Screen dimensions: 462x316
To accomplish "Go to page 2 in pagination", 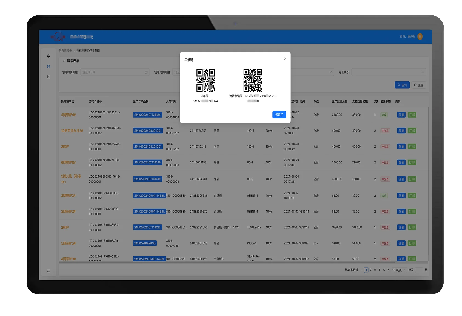I will (371, 270).
